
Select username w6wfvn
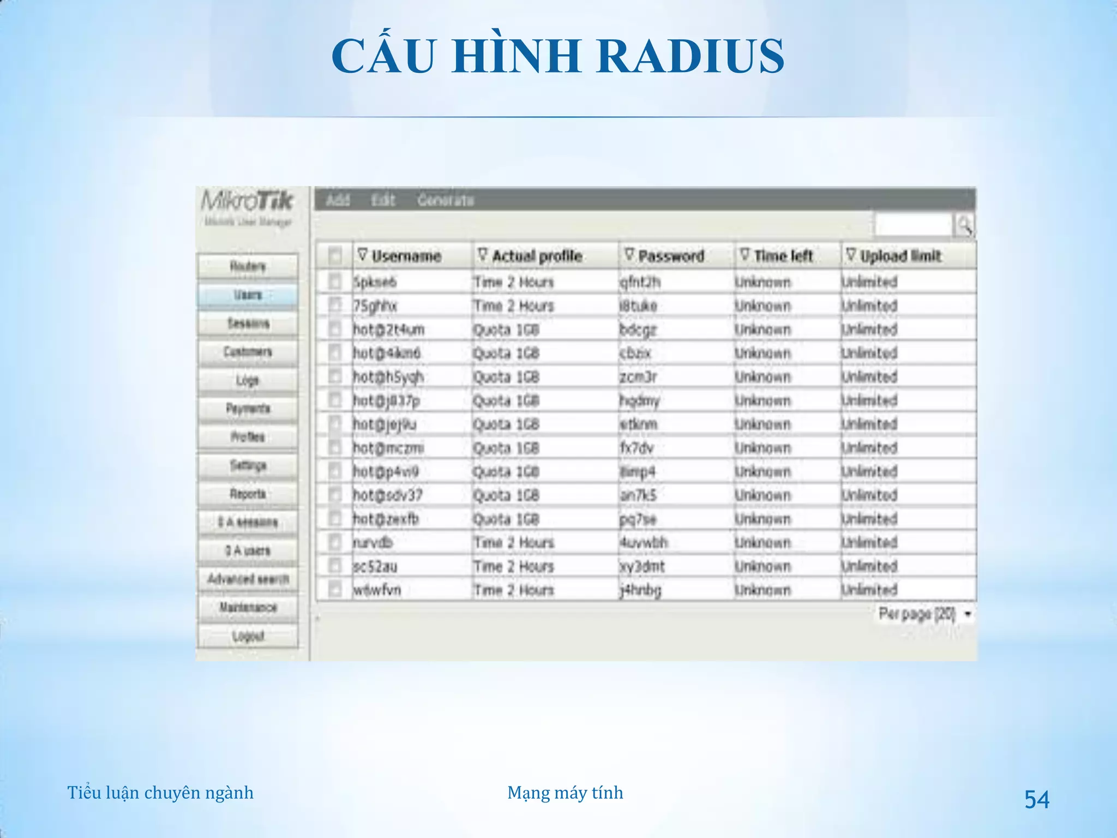pyautogui.click(x=377, y=590)
